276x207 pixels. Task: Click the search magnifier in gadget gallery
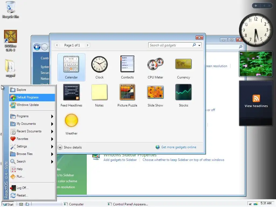pyautogui.click(x=194, y=45)
